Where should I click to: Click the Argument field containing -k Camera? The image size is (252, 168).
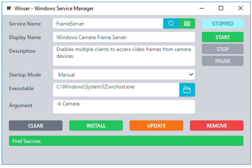(x=124, y=107)
